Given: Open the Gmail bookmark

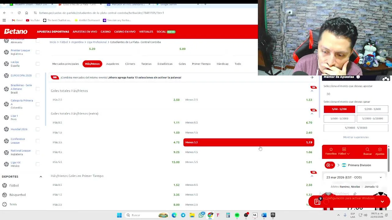Looking at the screenshot, I should 17,20.
